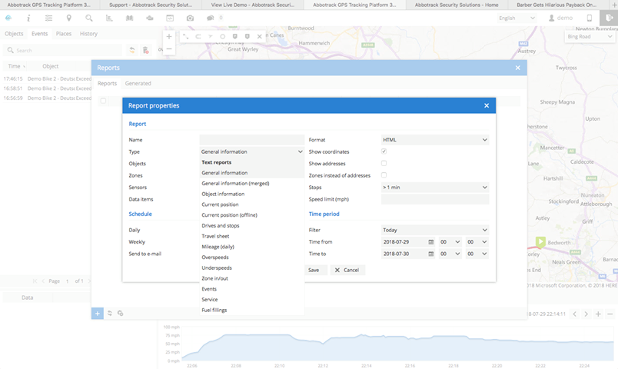618x369 pixels.
Task: Open the Filter Today dropdown
Action: (435, 230)
